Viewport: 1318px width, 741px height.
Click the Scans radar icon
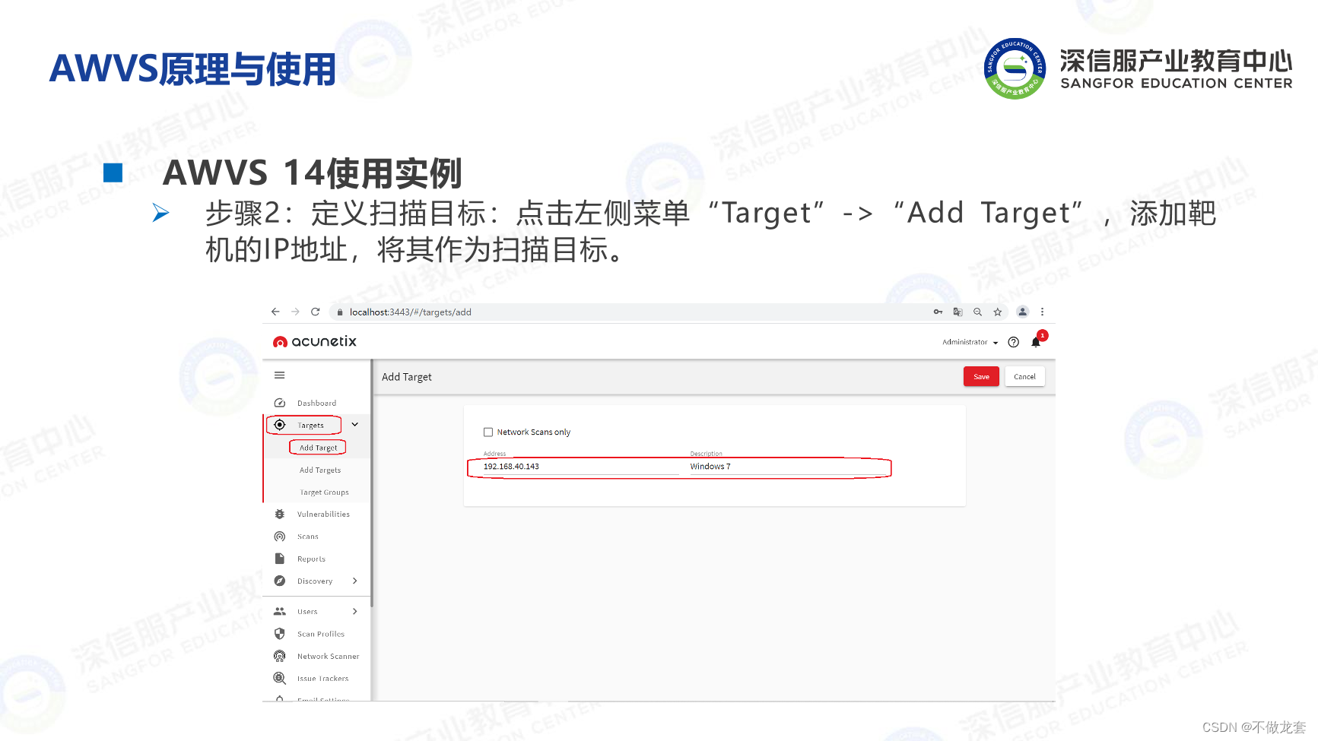pyautogui.click(x=279, y=537)
